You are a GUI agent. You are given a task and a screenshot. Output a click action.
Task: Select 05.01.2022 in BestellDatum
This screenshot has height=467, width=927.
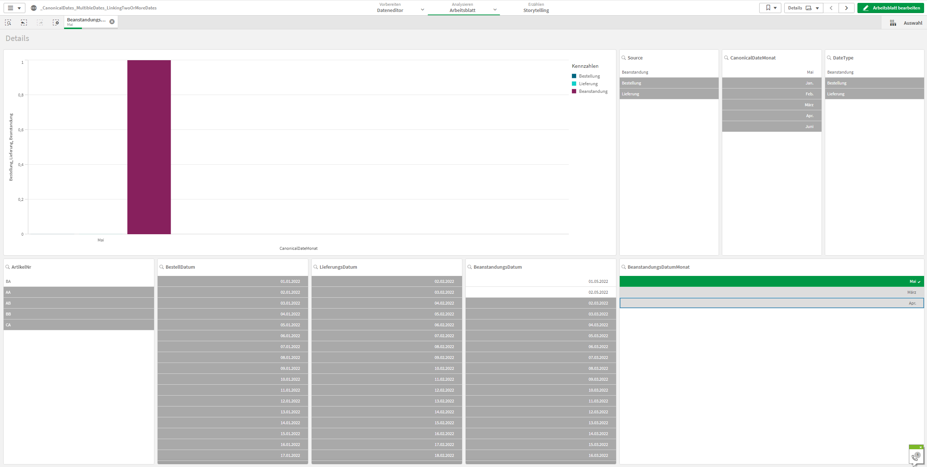[x=233, y=325]
